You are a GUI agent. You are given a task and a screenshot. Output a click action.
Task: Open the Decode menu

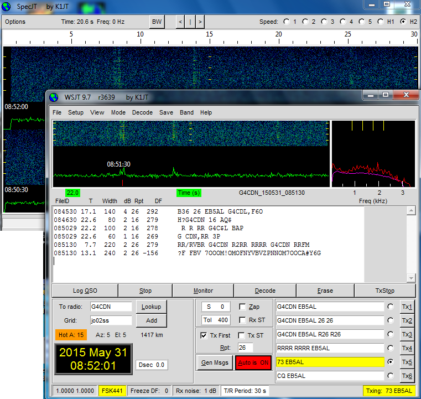[x=142, y=112]
